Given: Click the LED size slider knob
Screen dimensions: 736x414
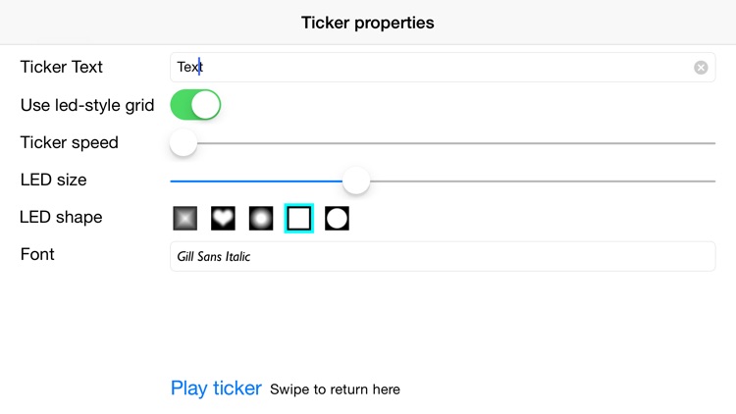Looking at the screenshot, I should 356,181.
